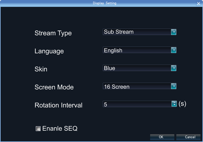Image resolution: width=203 pixels, height=142 pixels.
Task: Click the Display Setting title bar
Action: click(x=101, y=3)
